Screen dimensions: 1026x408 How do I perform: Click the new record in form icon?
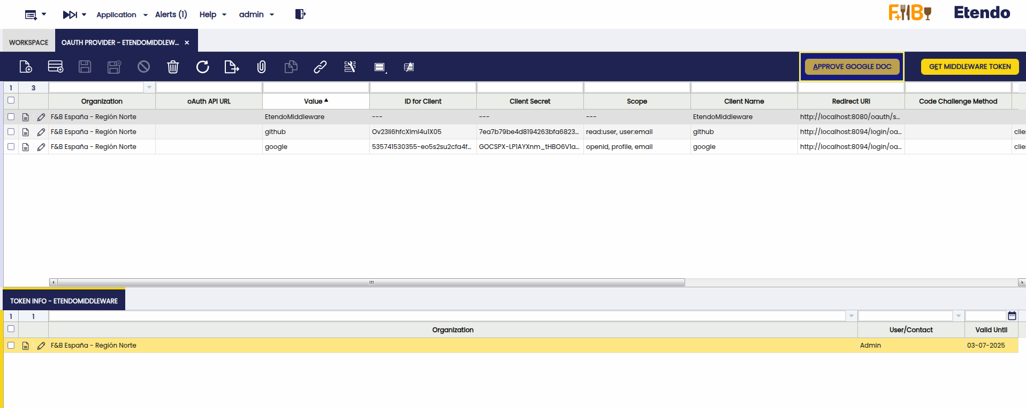[x=26, y=67]
